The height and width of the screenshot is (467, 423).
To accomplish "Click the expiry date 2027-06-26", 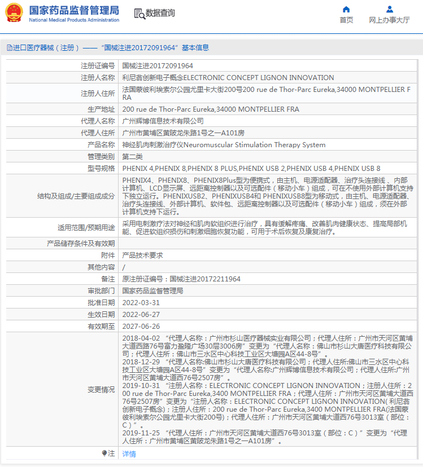I will point(141,326).
